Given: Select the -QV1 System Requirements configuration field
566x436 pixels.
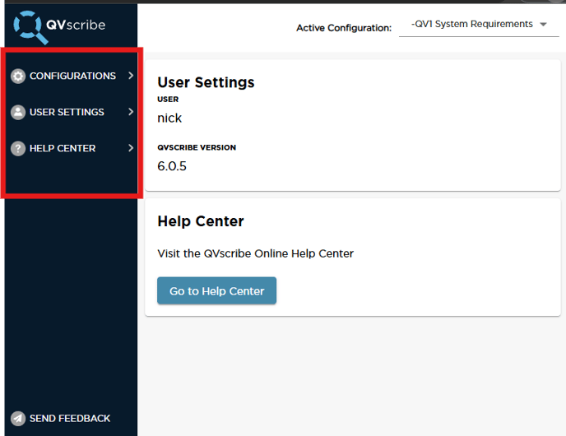Looking at the screenshot, I should tap(471, 25).
